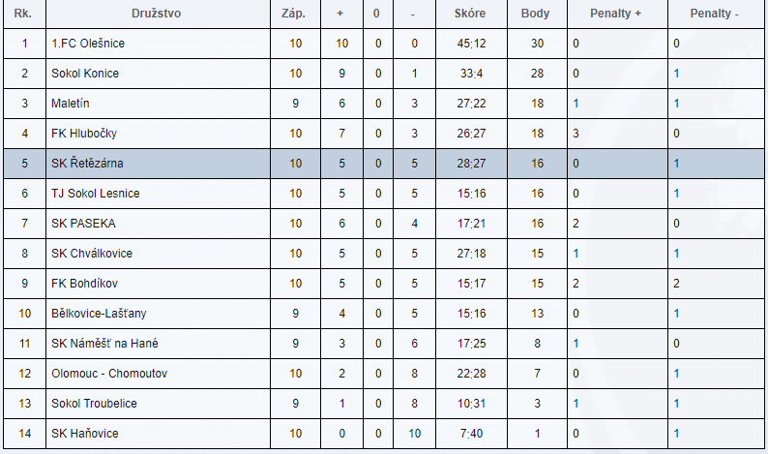The width and height of the screenshot is (768, 454).
Task: Click FK Hlubočky team name
Action: click(84, 134)
